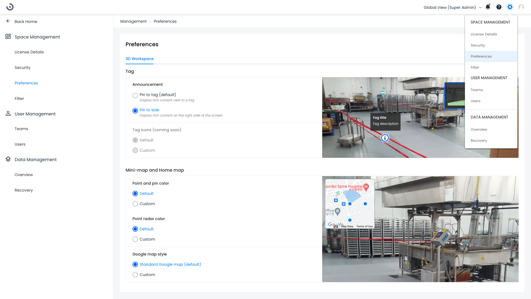
Task: Click the keyboard shortcuts icon on mini-map
Action: (x=336, y=226)
